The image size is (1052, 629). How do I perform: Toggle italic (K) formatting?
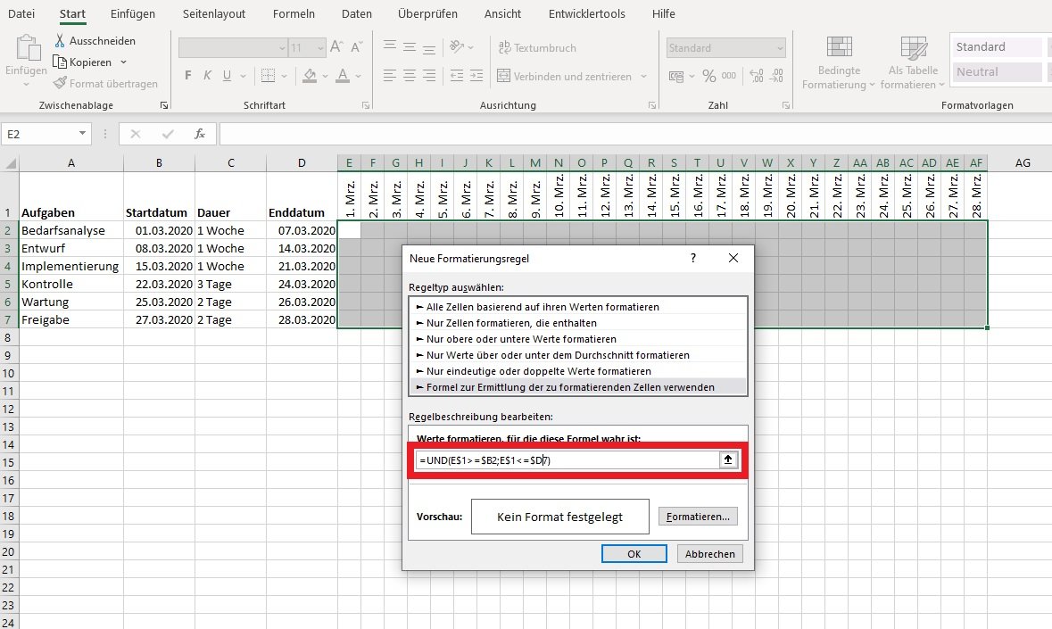point(208,77)
